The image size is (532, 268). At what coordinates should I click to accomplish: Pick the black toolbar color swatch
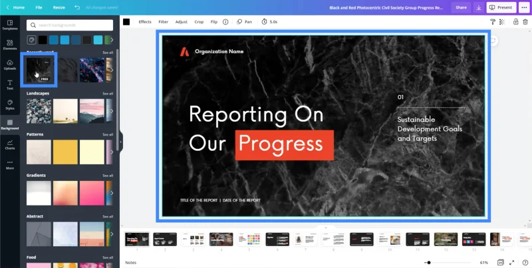point(126,22)
